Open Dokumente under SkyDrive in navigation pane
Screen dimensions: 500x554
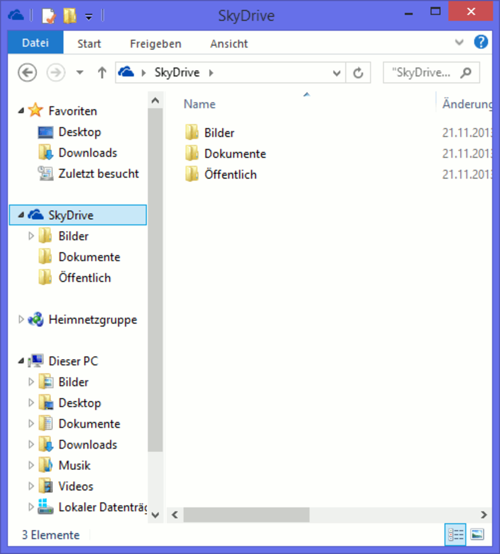tap(90, 257)
